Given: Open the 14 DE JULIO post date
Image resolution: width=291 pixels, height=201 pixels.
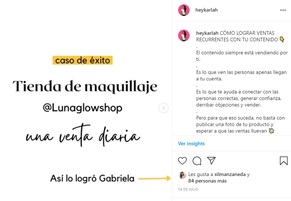Looking at the screenshot, I should (x=188, y=189).
